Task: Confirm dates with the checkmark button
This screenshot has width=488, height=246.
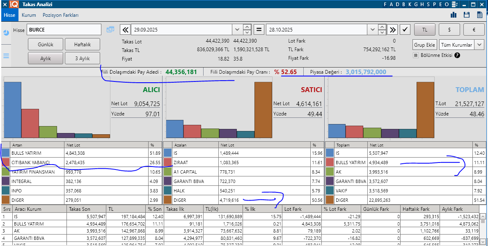Action: click(x=405, y=30)
